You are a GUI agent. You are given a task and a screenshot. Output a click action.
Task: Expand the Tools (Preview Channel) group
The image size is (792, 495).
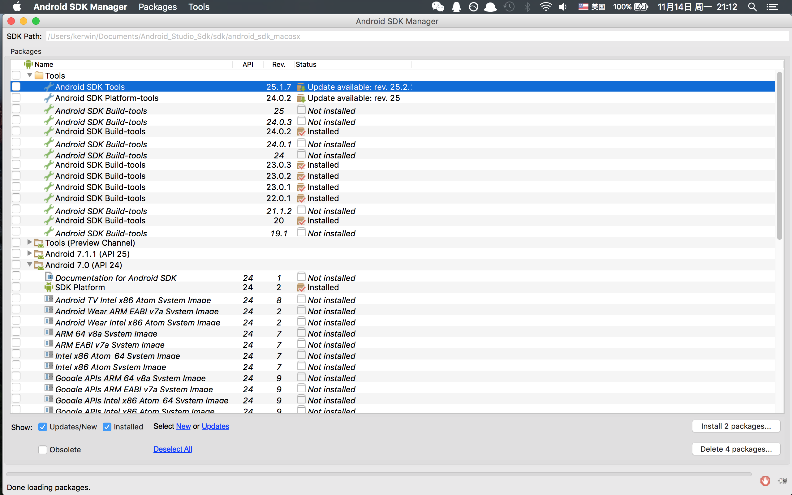pyautogui.click(x=29, y=242)
